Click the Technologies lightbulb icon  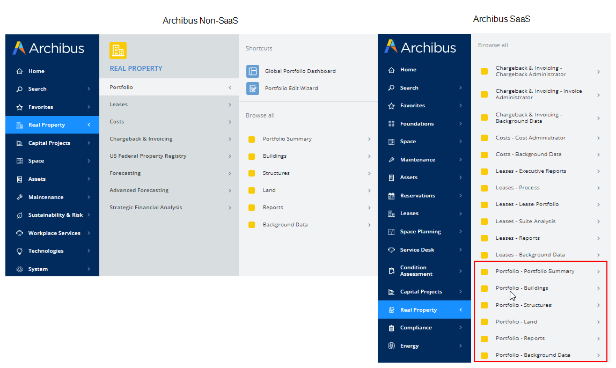[x=20, y=251]
